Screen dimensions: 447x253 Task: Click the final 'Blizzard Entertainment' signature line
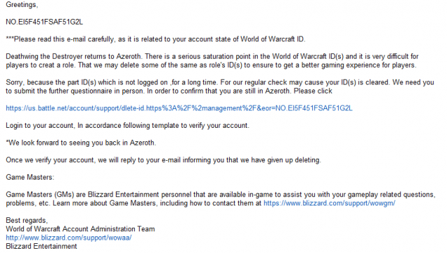point(41,247)
